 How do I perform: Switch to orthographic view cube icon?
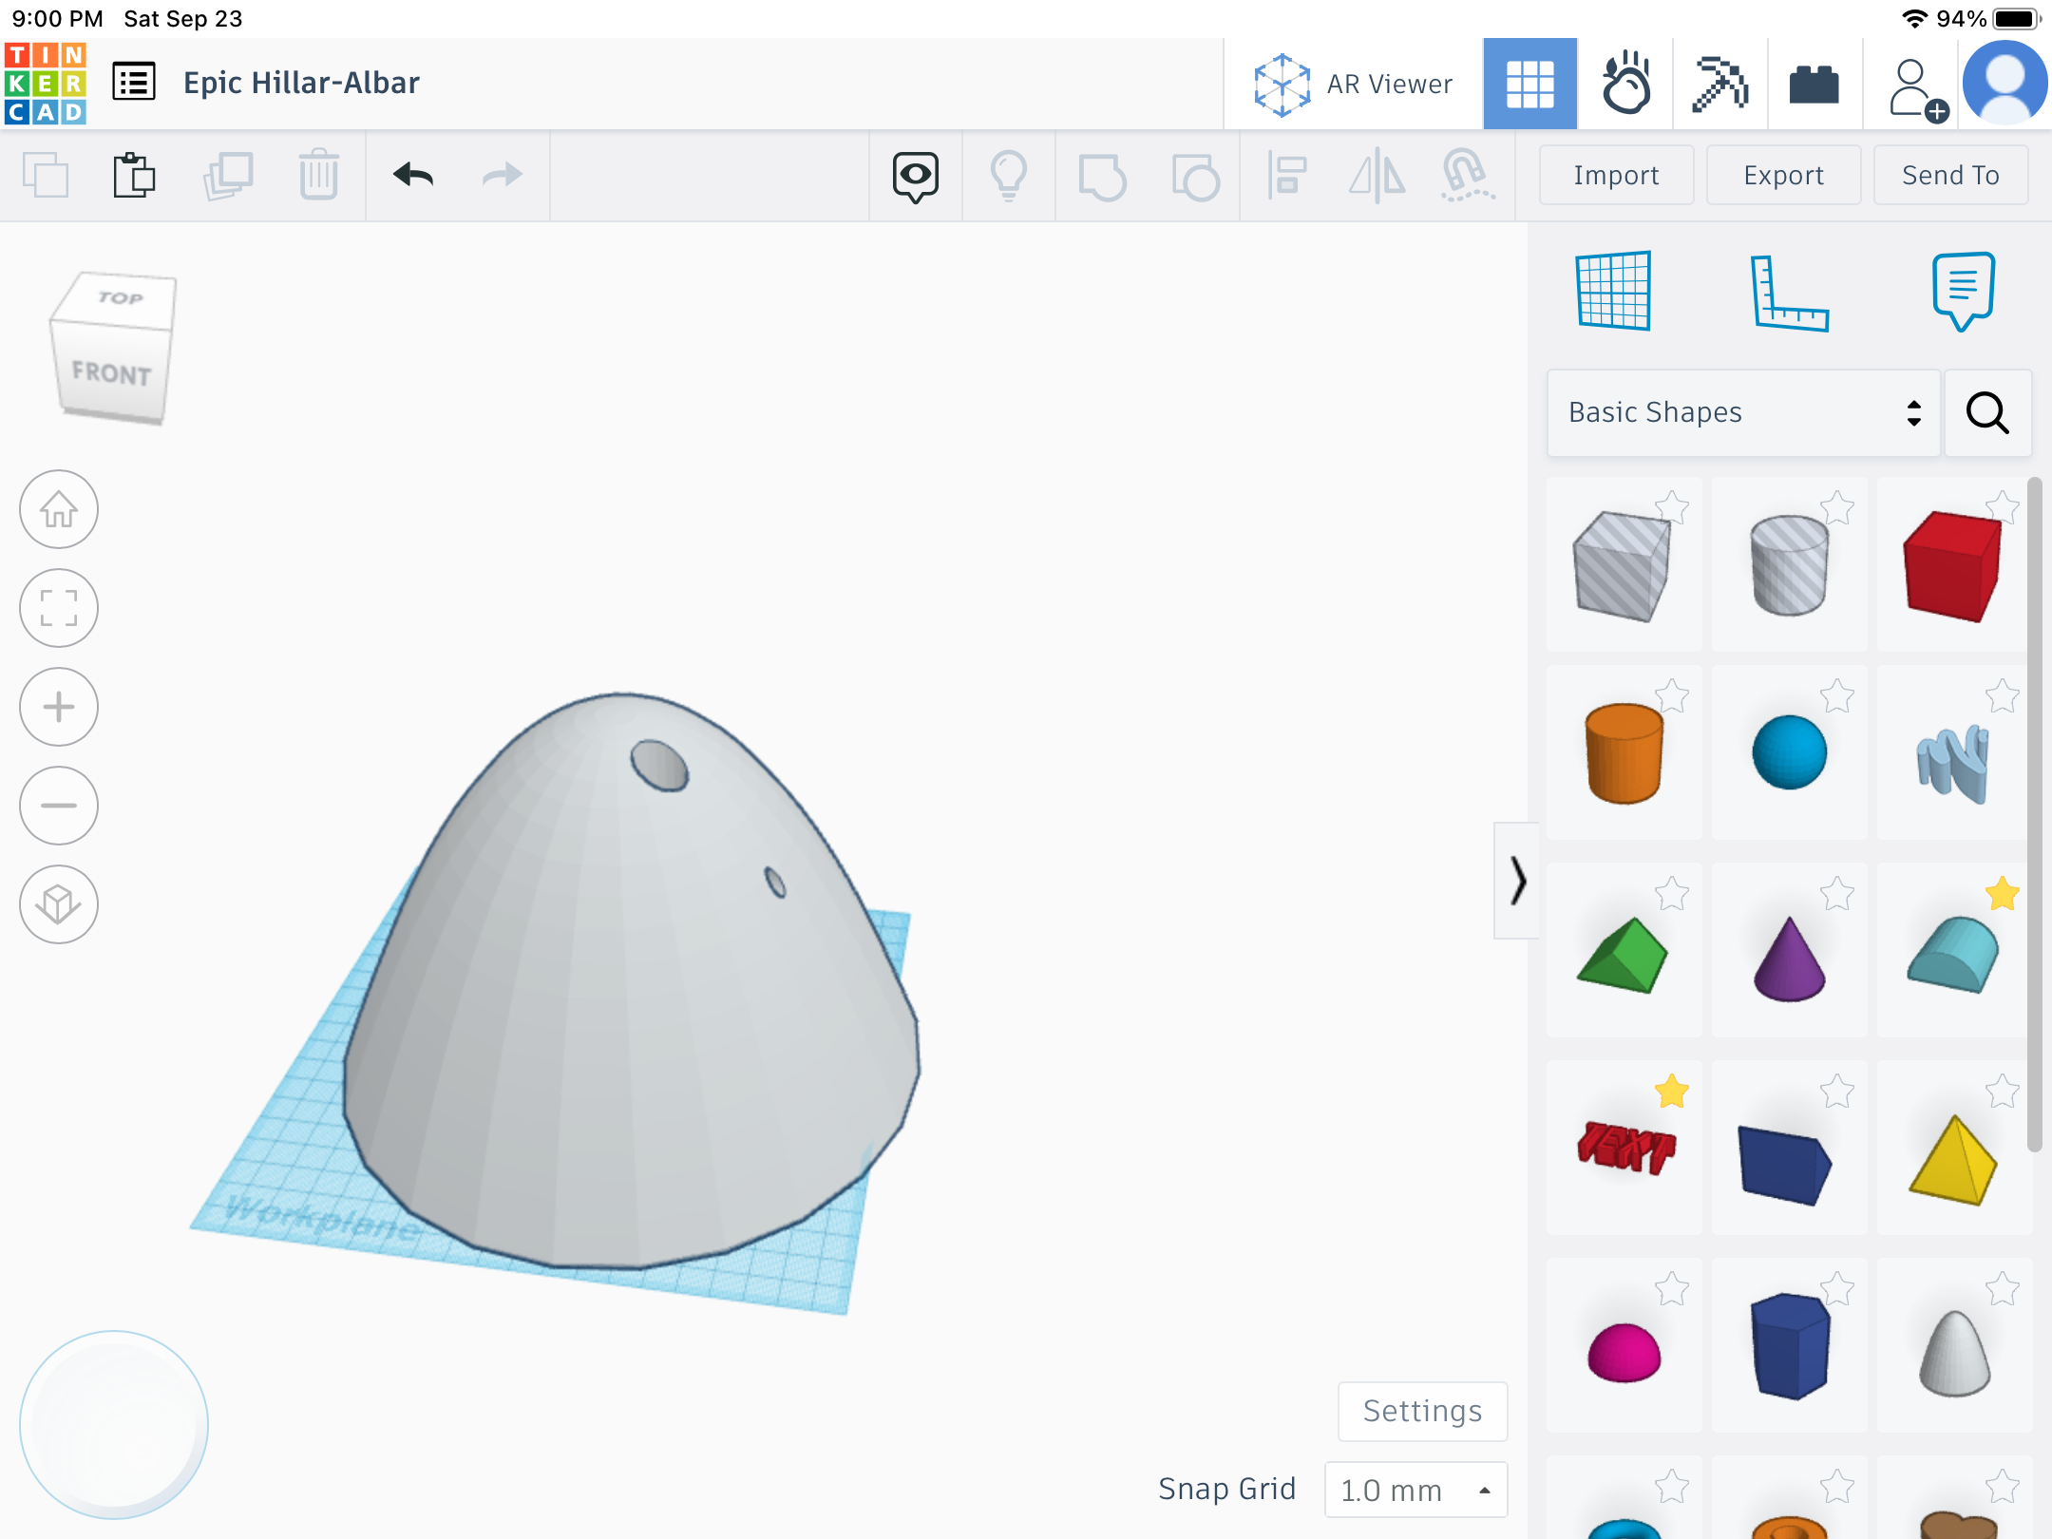pyautogui.click(x=59, y=904)
